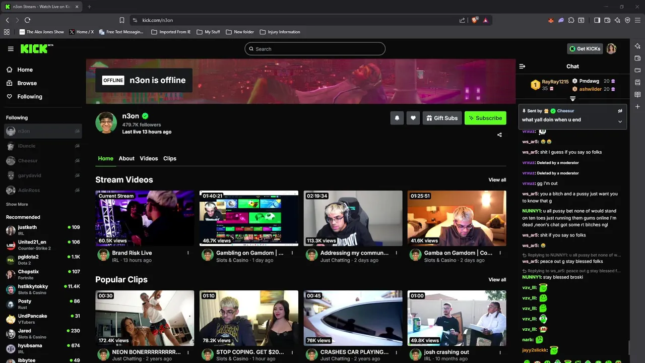Image resolution: width=645 pixels, height=363 pixels.
Task: Hide the pinned message from Cheesur
Action: (620, 111)
